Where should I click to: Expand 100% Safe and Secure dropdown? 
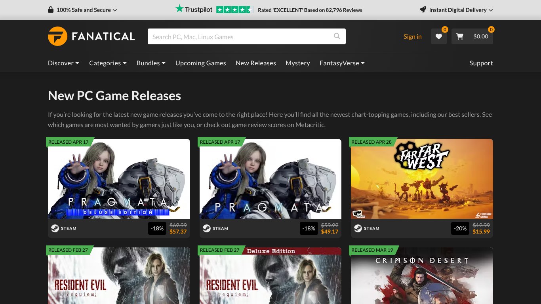coord(82,10)
